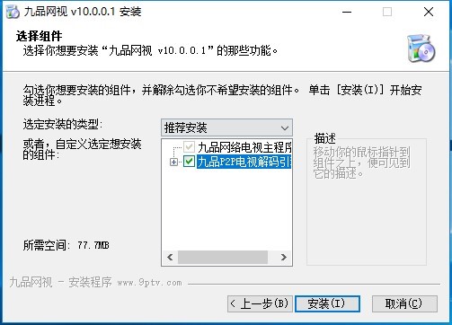The image size is (452, 325).
Task: Select the 九品网络电视主程序 tree item
Action: [x=244, y=147]
